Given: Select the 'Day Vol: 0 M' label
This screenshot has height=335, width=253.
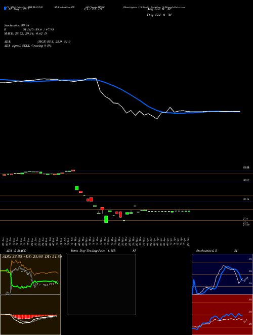Looking at the screenshot, I should click(159, 15).
